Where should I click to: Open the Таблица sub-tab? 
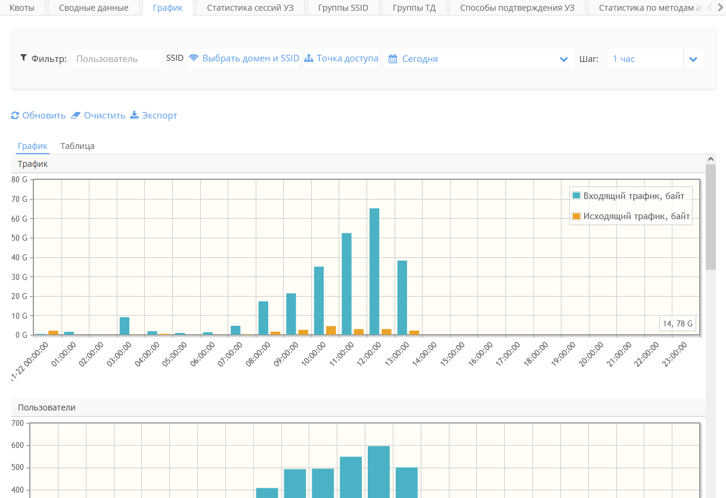77,146
